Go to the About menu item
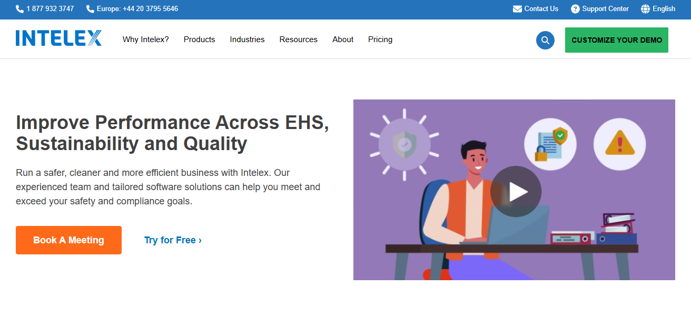The width and height of the screenshot is (691, 316). click(343, 39)
